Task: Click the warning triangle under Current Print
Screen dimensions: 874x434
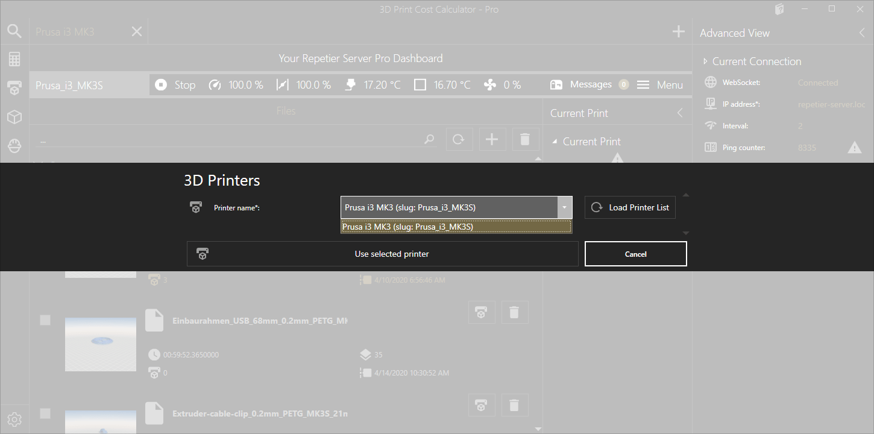Action: 618,159
